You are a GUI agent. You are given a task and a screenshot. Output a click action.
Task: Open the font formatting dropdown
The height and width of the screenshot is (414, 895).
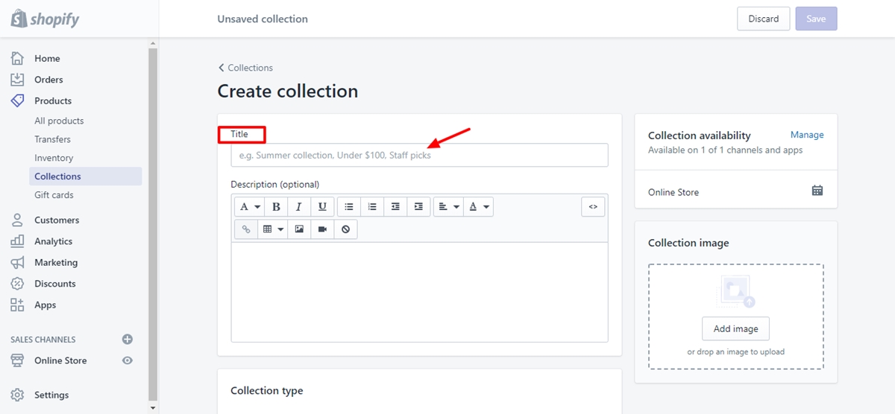click(x=248, y=207)
